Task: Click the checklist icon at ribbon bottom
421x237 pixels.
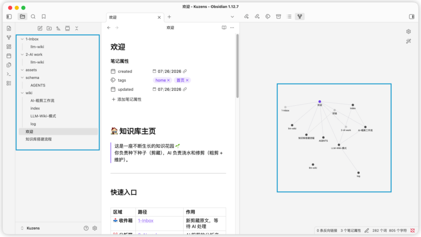Action: coord(9,83)
